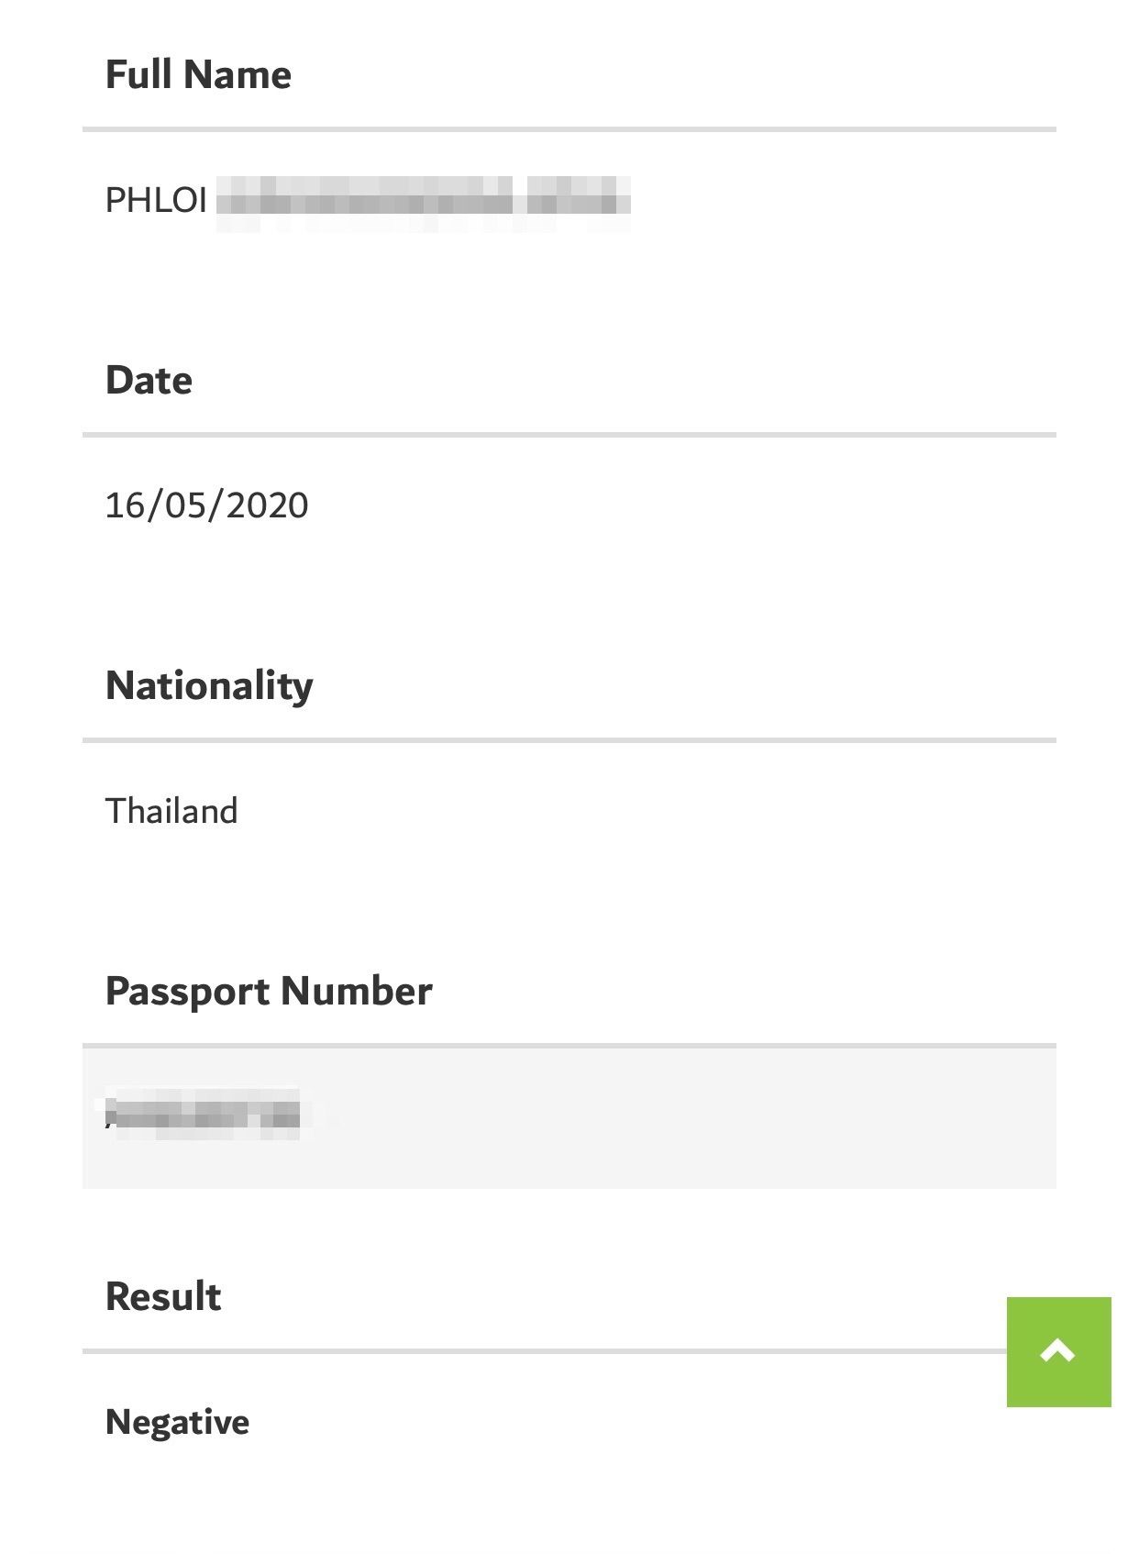
Task: Click the blurred part of the full name
Action: click(423, 202)
